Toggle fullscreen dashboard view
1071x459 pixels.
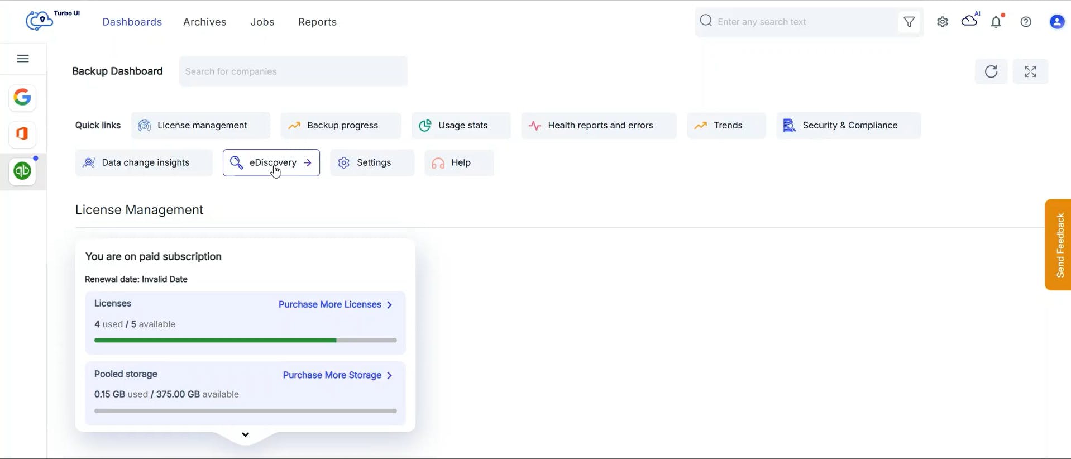point(1030,71)
